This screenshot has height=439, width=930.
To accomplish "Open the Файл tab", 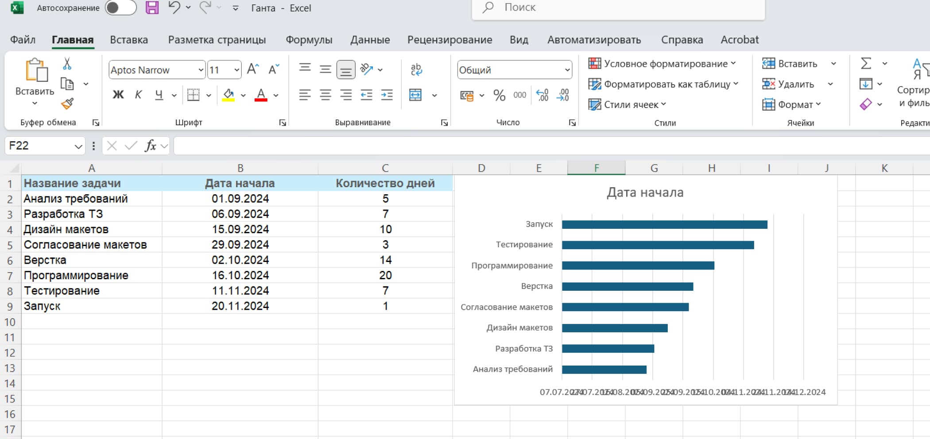I will coord(23,40).
